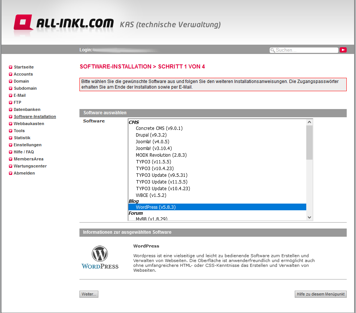This screenshot has width=356, height=313.
Task: Click the Weiter... button
Action: pyautogui.click(x=89, y=294)
